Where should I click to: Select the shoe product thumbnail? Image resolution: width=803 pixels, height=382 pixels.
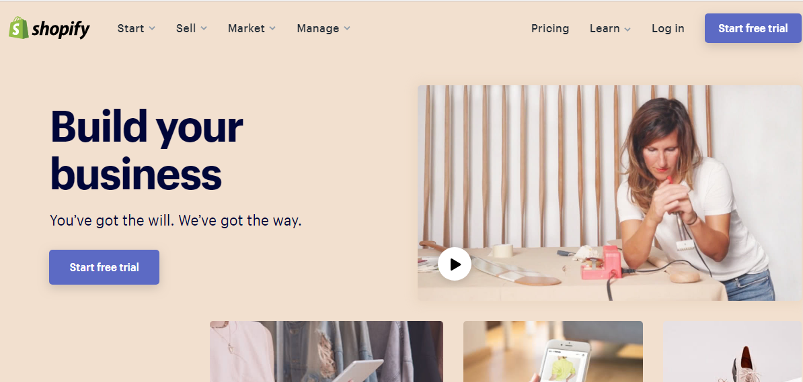click(733, 351)
